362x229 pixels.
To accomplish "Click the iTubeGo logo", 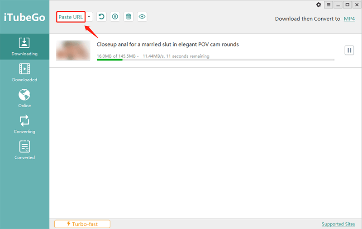I will coord(24,18).
